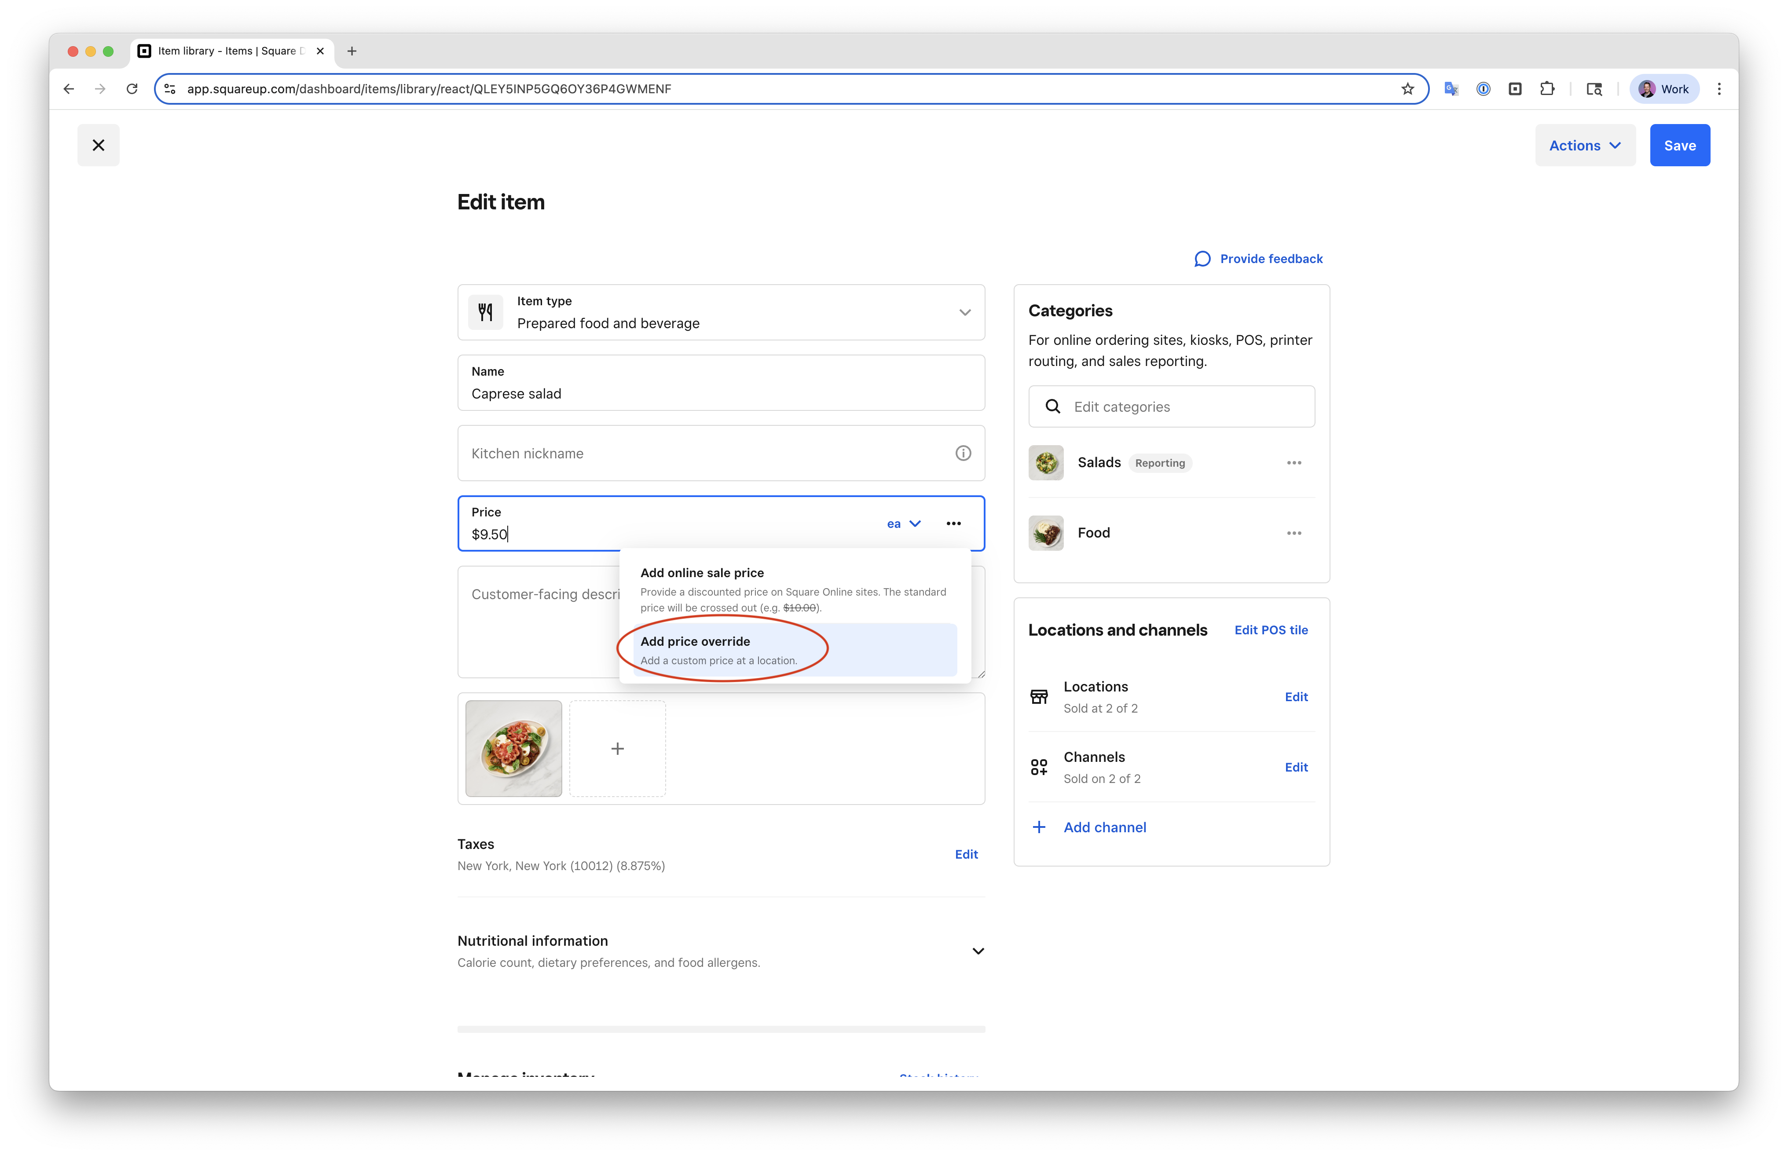Reload the page in the browser
1788x1156 pixels.
pyautogui.click(x=132, y=89)
